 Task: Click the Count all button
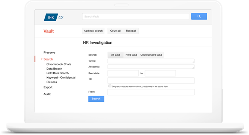[x=116, y=31]
